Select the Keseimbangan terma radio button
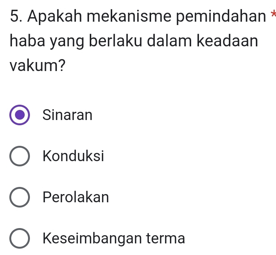The height and width of the screenshot is (255, 276). [19, 238]
